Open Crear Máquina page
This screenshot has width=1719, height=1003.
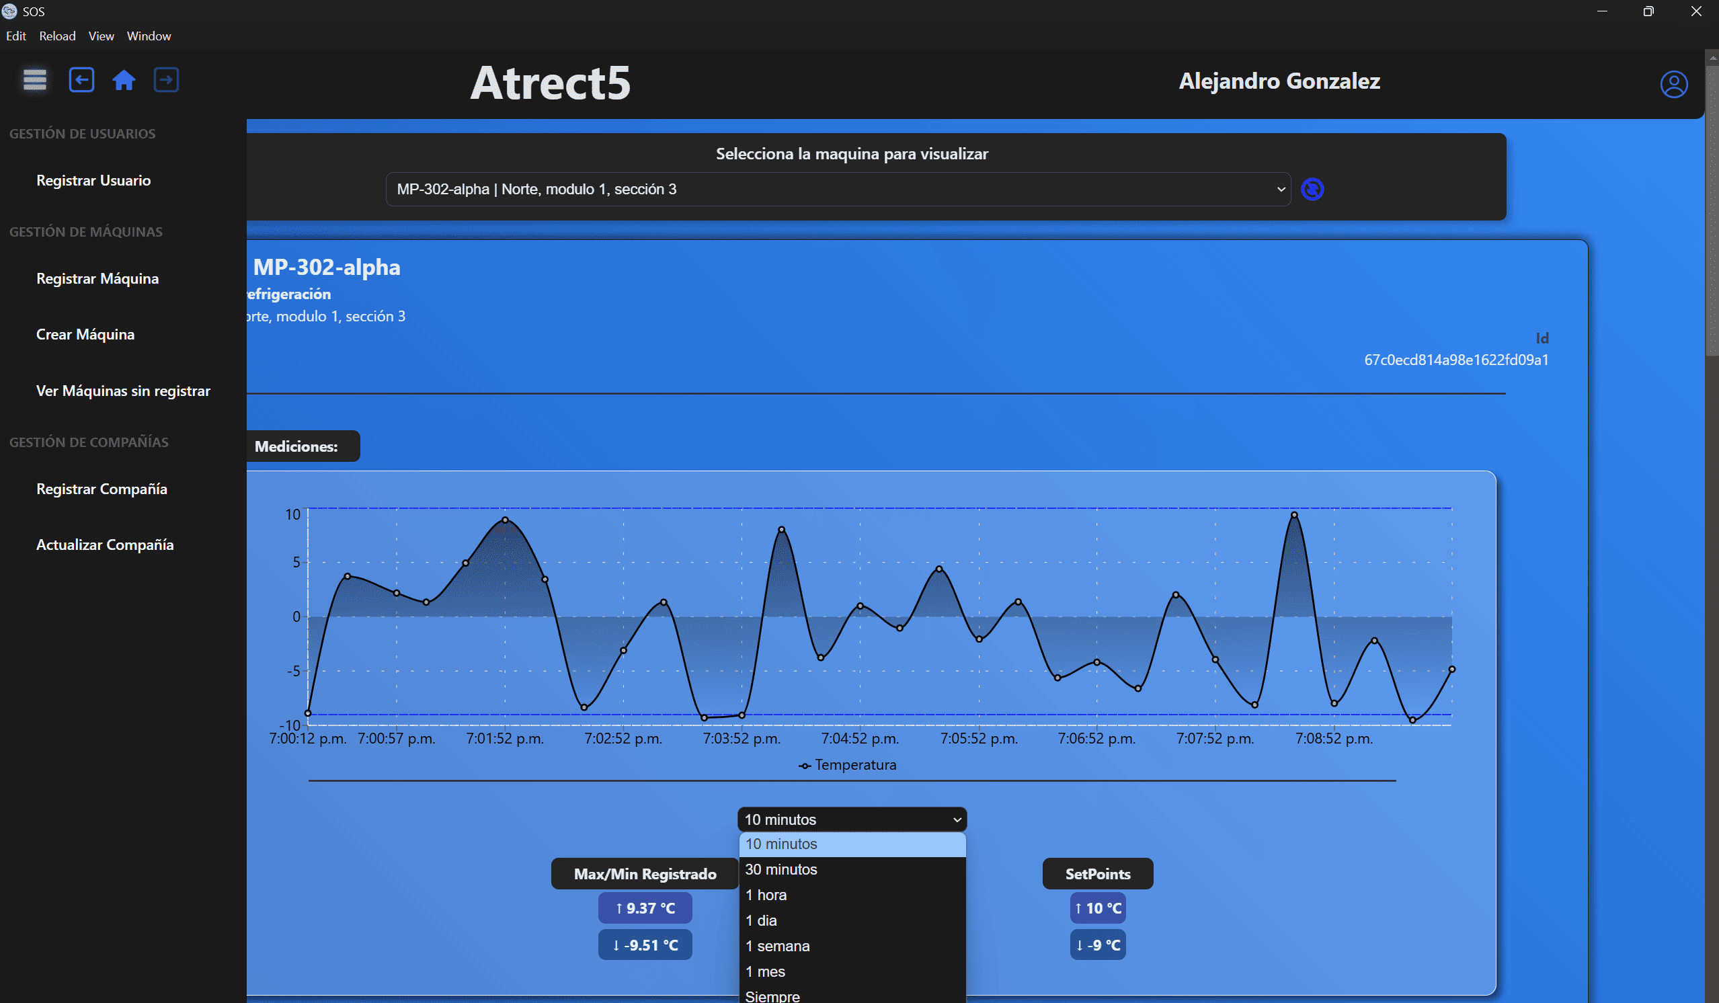(85, 334)
